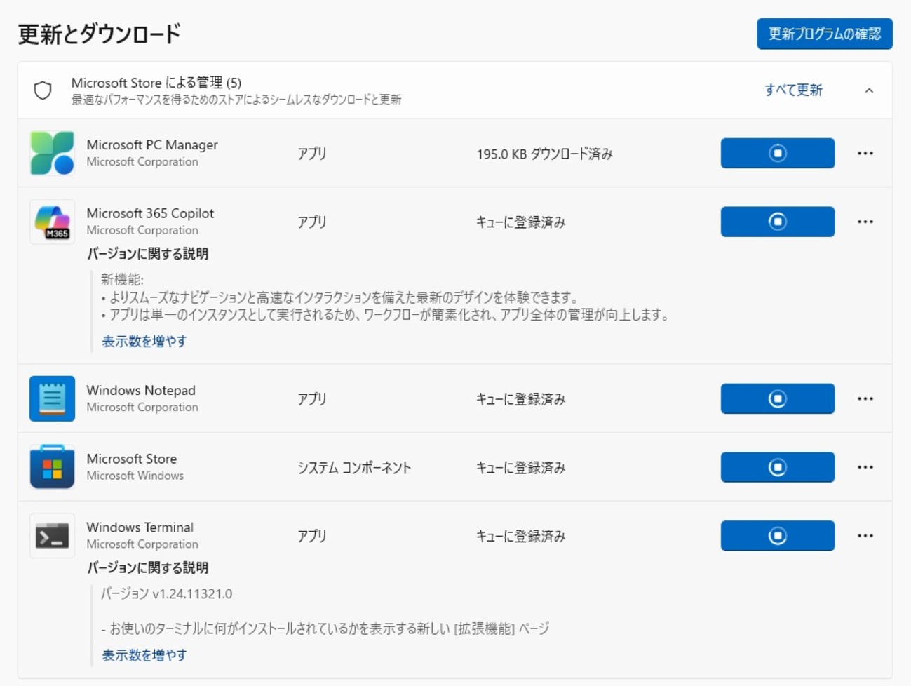This screenshot has height=686, width=911.
Task: Open more options for Microsoft PC Manager
Action: [865, 153]
